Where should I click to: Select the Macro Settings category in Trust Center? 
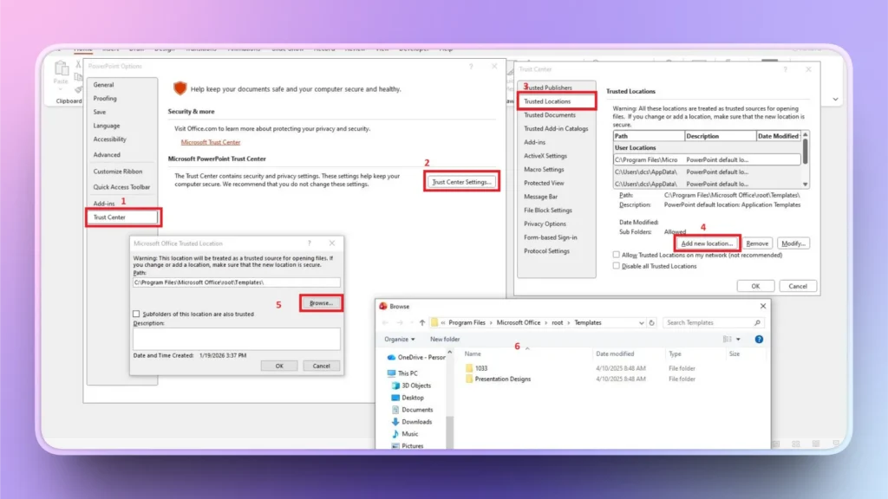545,169
